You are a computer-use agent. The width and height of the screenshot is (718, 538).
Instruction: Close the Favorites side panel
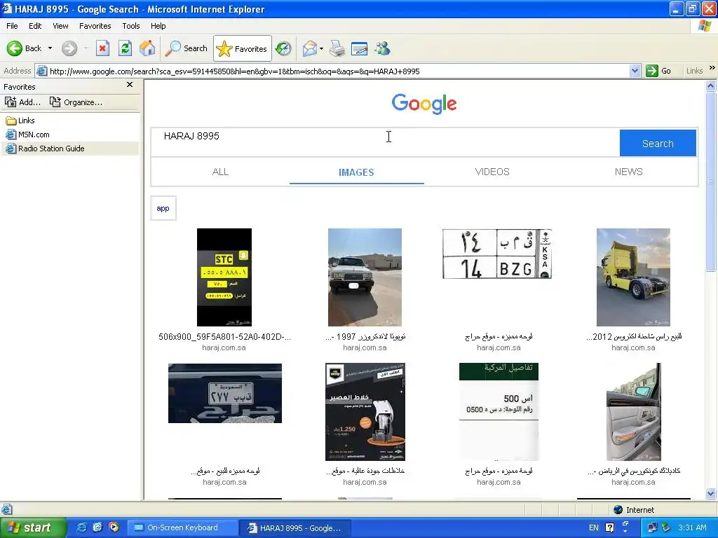[x=130, y=85]
